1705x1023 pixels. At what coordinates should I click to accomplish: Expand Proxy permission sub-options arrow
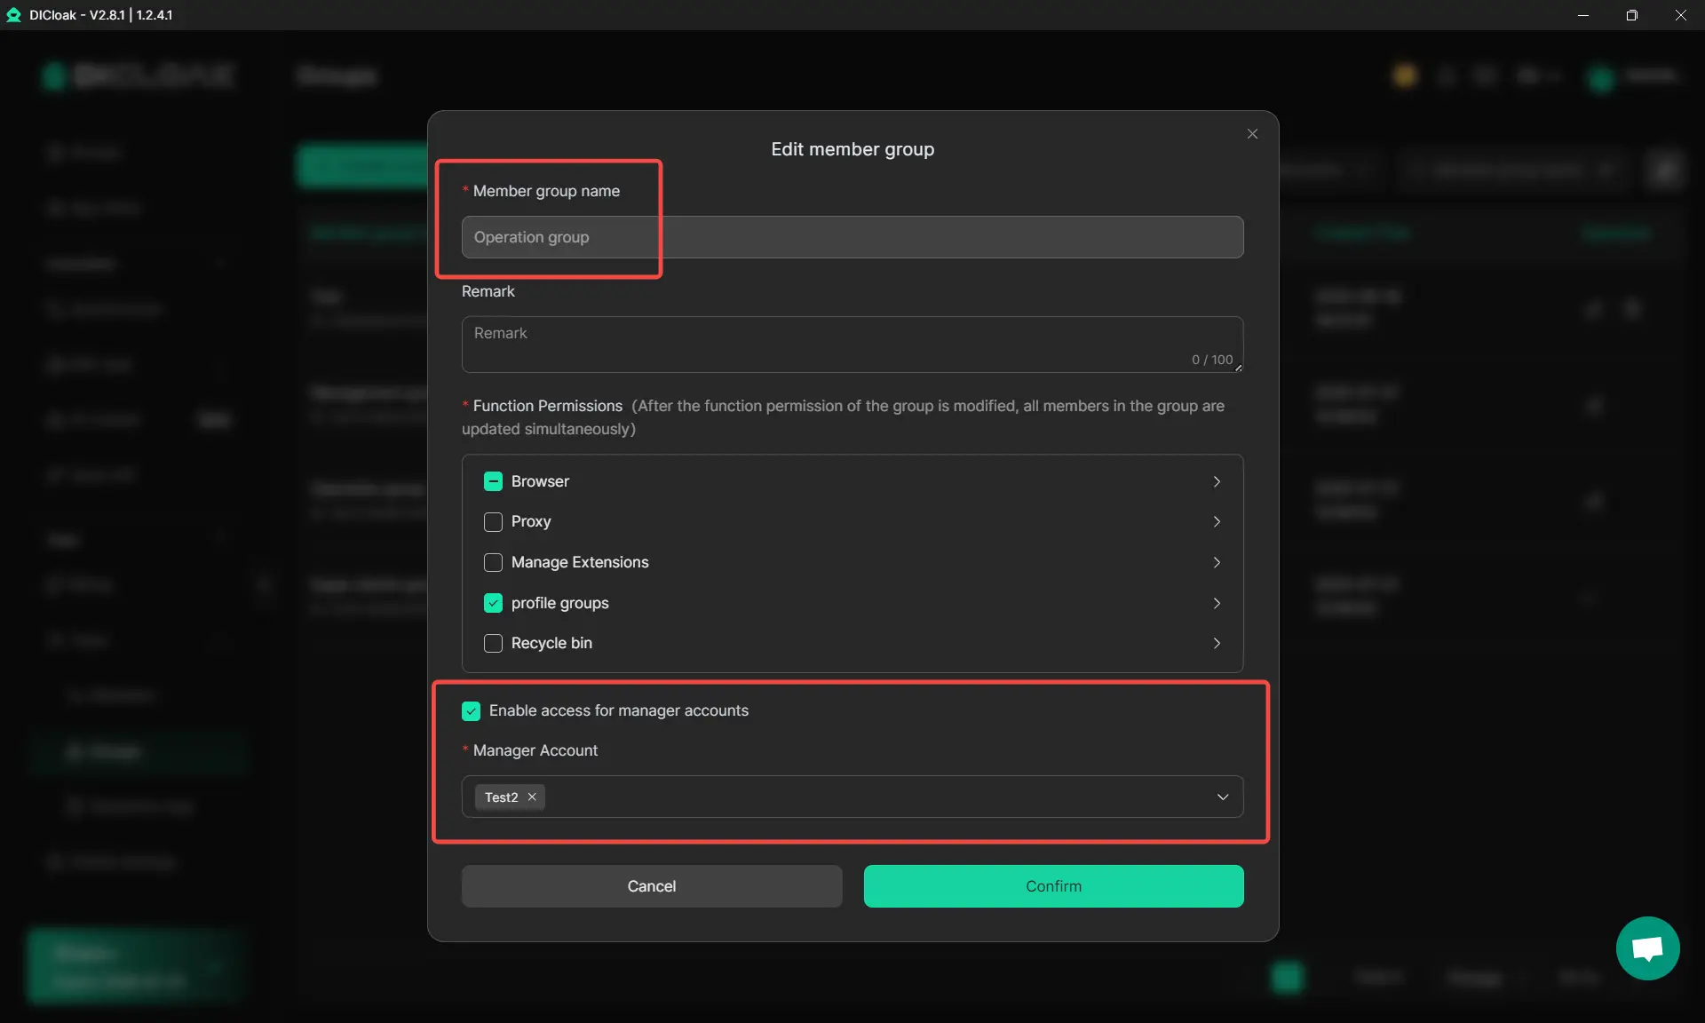tap(1217, 522)
